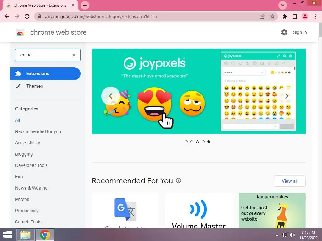Open the Google Translate extension card
The height and width of the screenshot is (241, 322).
[125, 211]
